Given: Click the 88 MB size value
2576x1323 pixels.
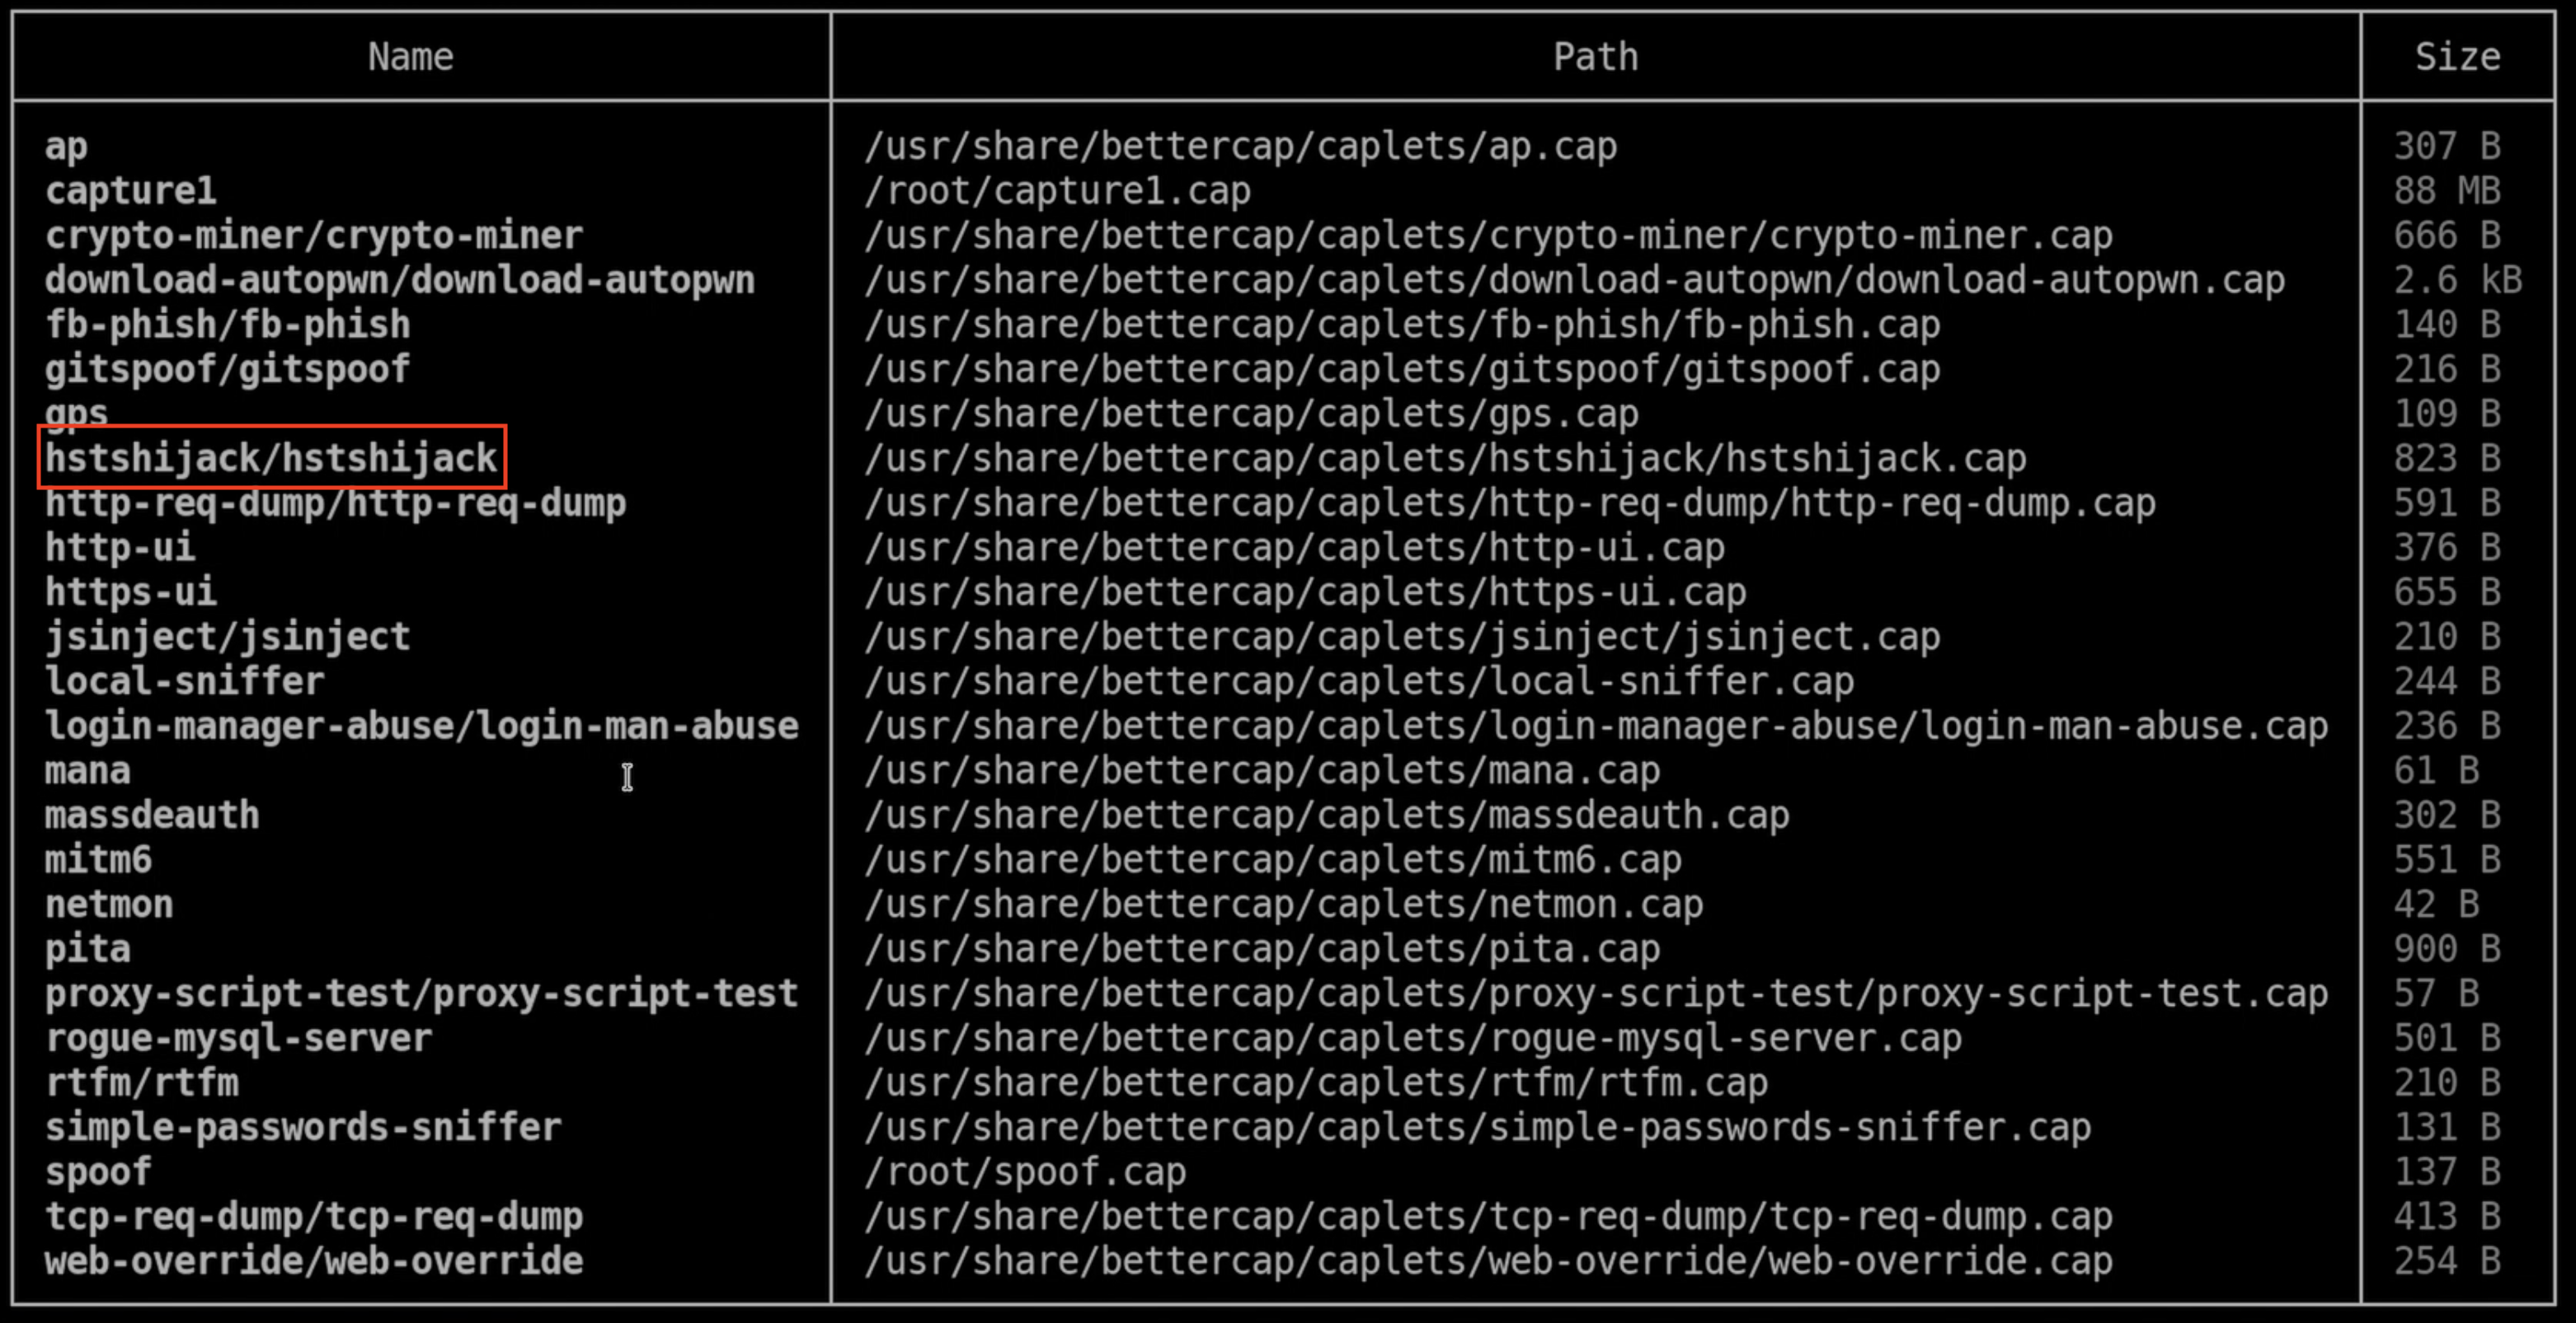Looking at the screenshot, I should click(x=2446, y=191).
